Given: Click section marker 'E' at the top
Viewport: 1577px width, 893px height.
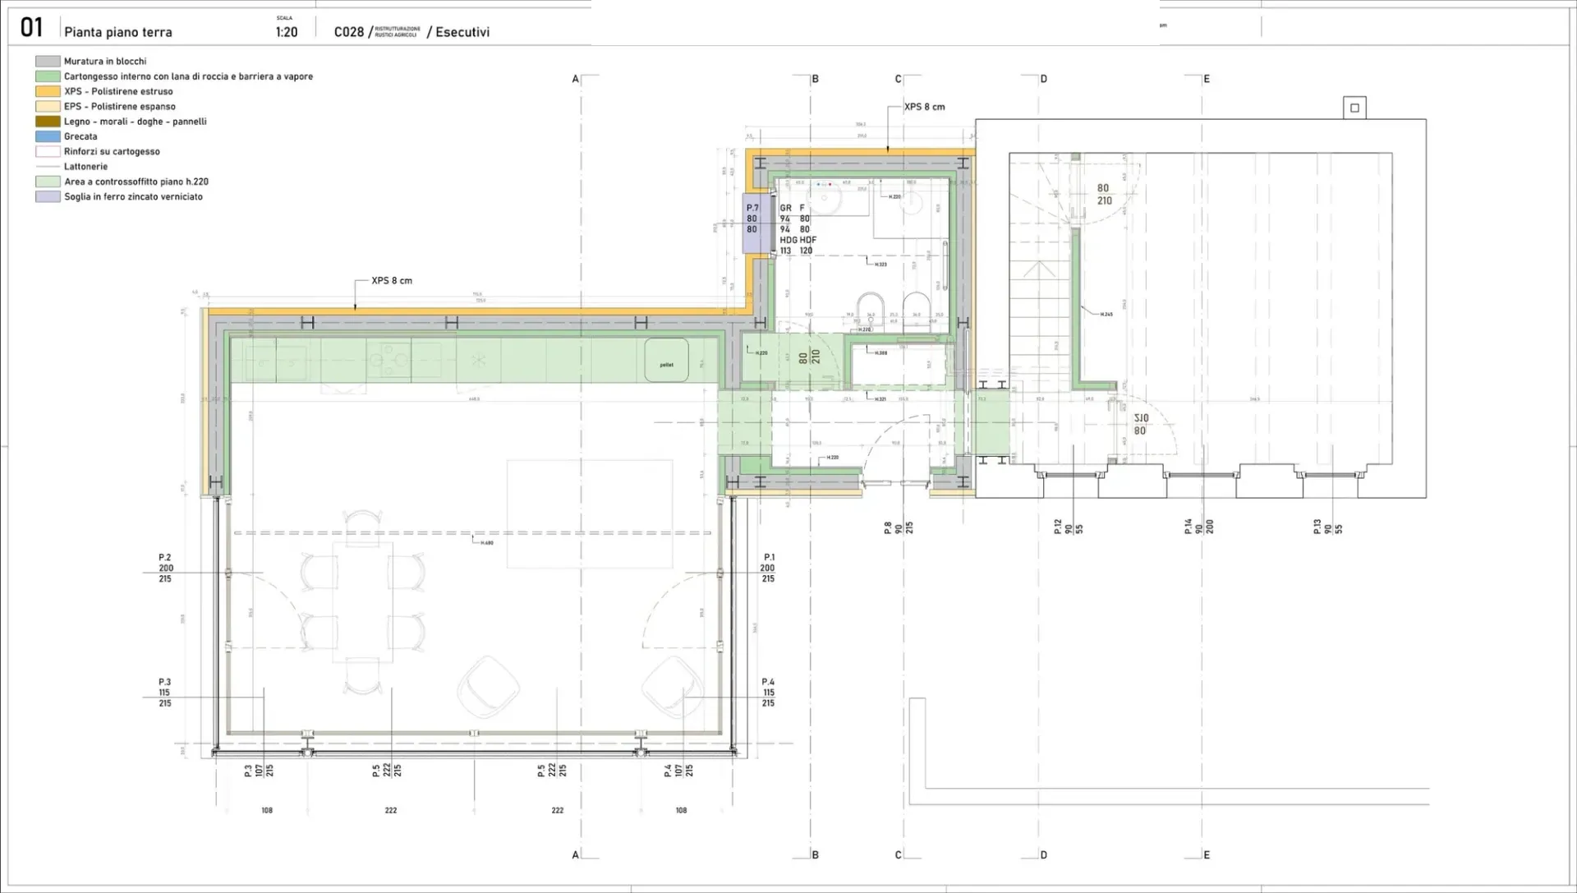Looking at the screenshot, I should 1207,80.
